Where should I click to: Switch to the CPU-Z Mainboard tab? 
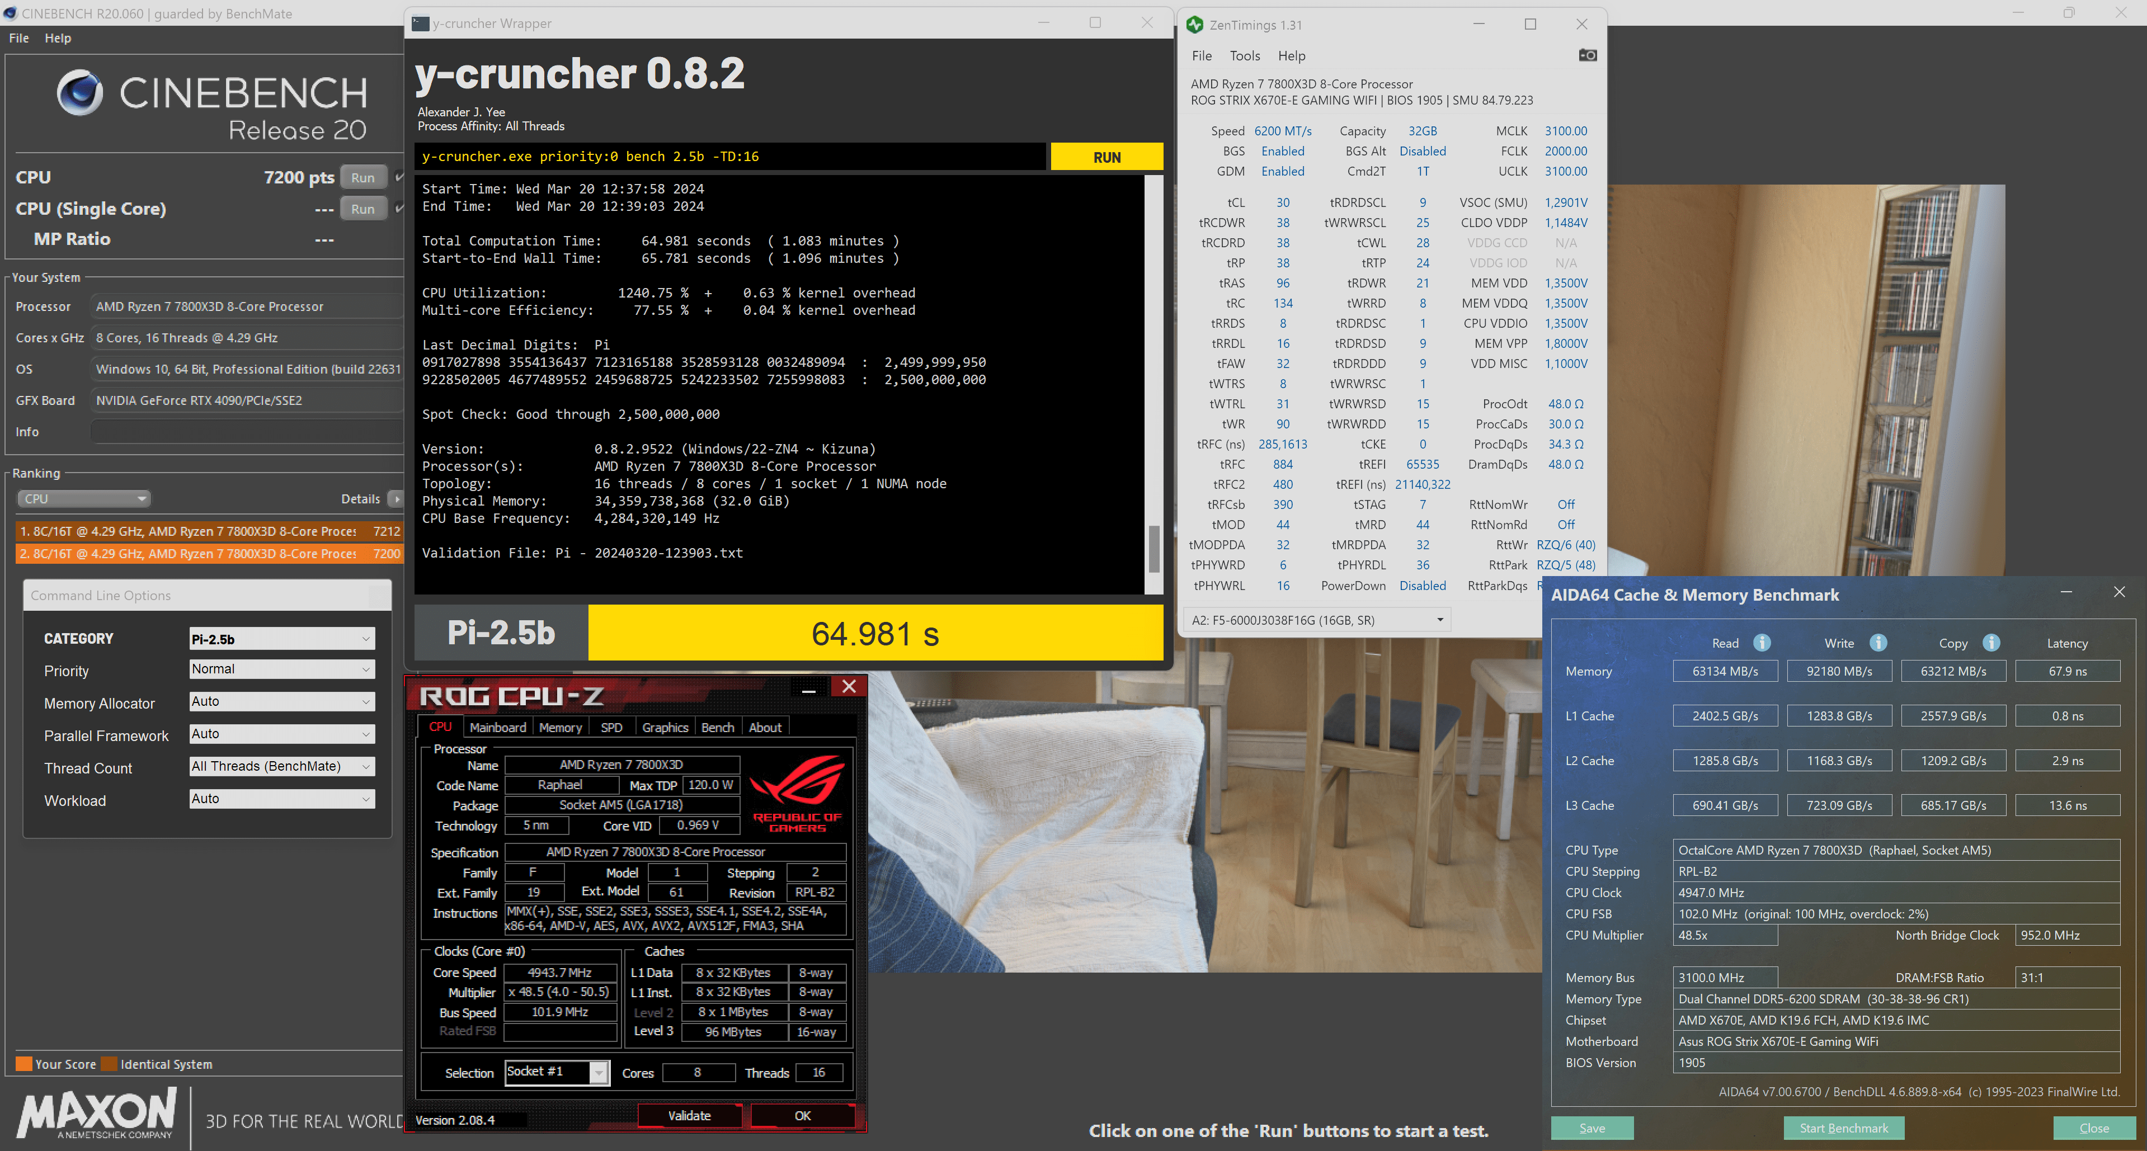click(497, 728)
